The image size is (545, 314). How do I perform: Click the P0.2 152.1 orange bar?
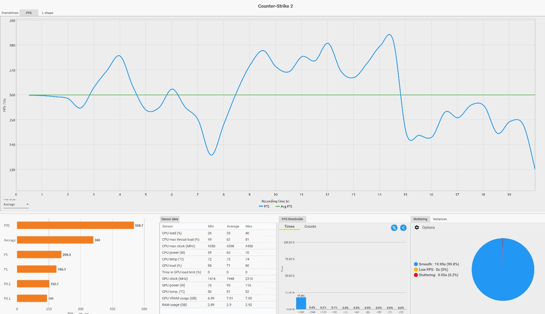coord(33,284)
